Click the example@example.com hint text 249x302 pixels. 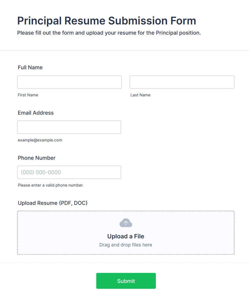pyautogui.click(x=40, y=140)
